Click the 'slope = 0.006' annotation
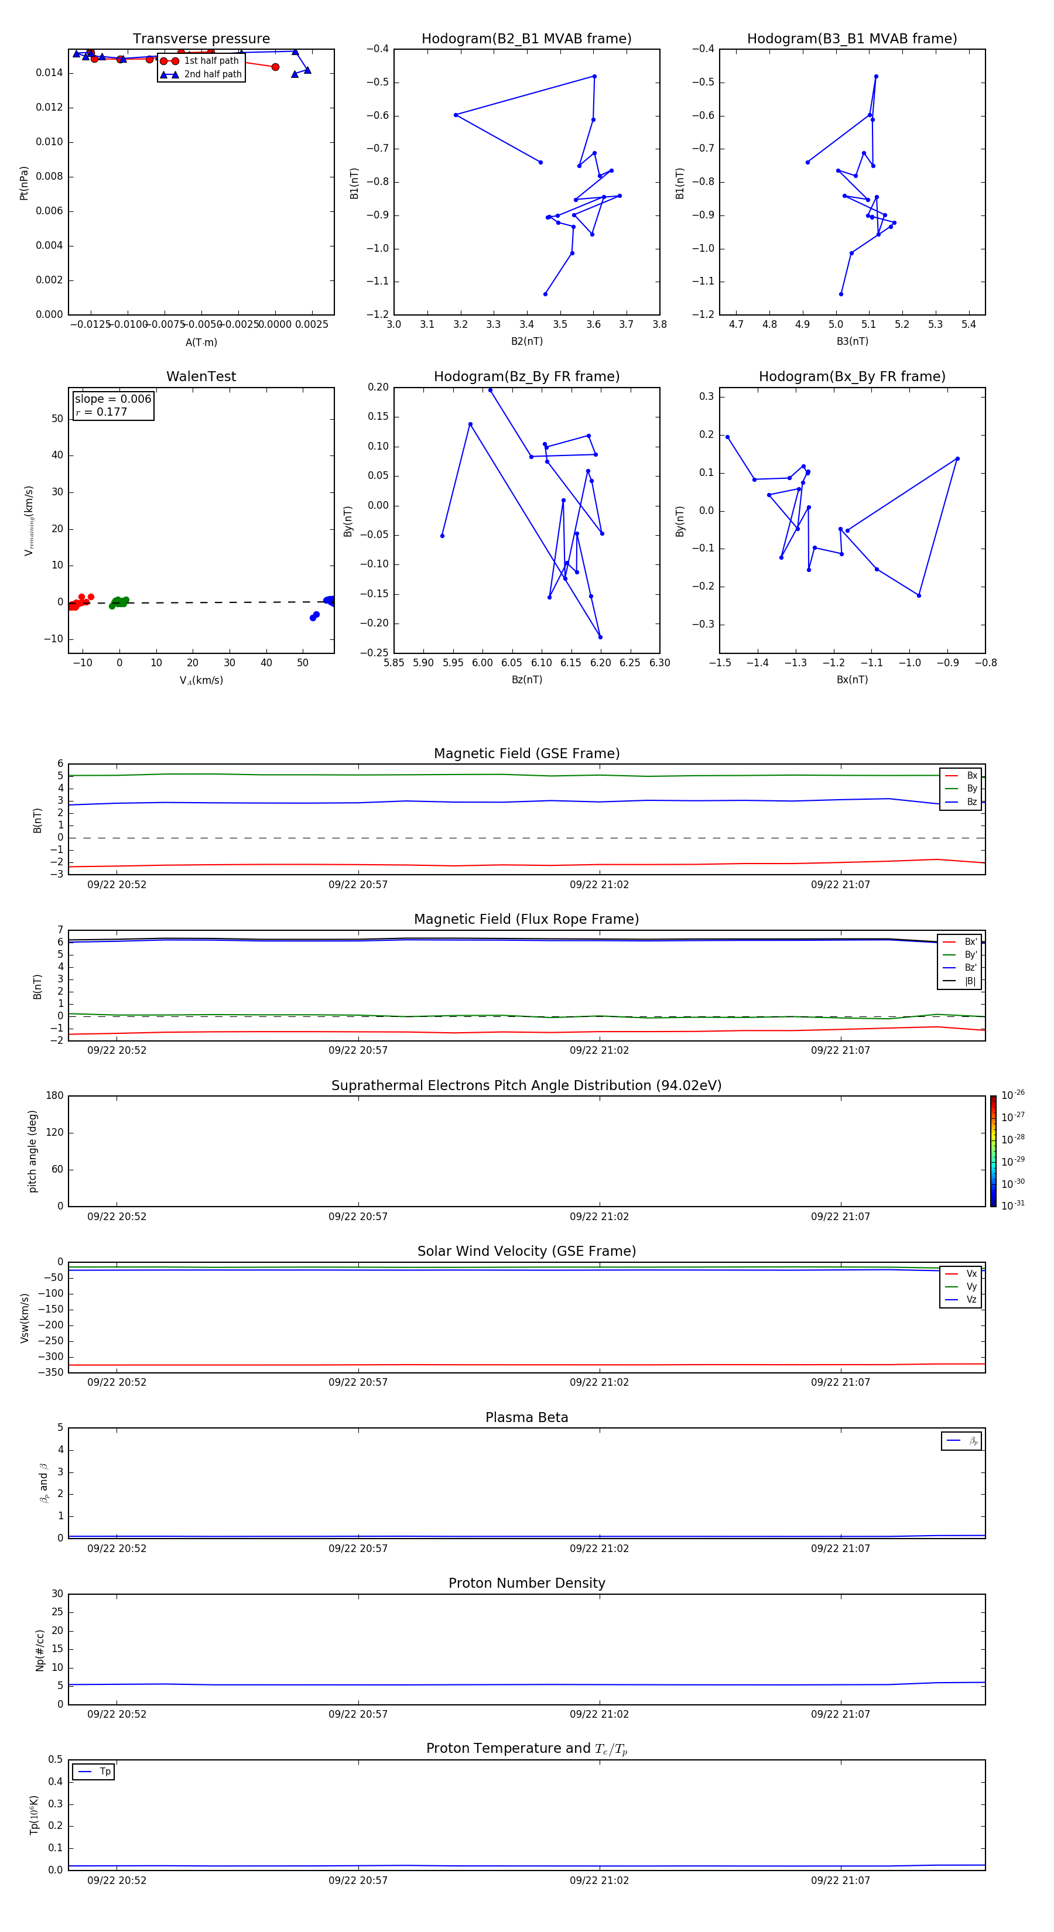This screenshot has width=1054, height=1932. [x=113, y=399]
